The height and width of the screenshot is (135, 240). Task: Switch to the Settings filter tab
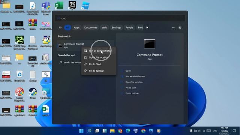116,27
